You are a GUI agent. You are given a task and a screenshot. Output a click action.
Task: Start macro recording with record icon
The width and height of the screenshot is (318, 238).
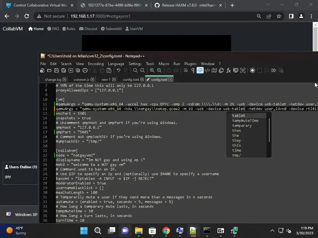pyautogui.click(x=252, y=70)
